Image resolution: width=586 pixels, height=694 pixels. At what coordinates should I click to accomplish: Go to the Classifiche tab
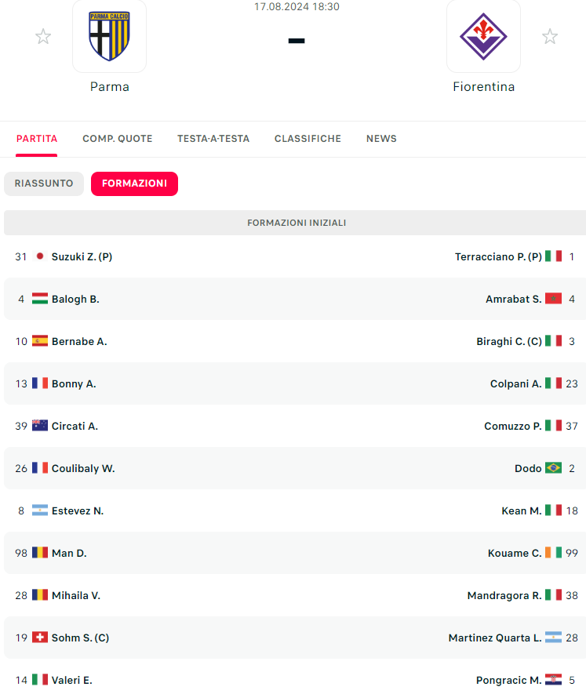tap(308, 139)
